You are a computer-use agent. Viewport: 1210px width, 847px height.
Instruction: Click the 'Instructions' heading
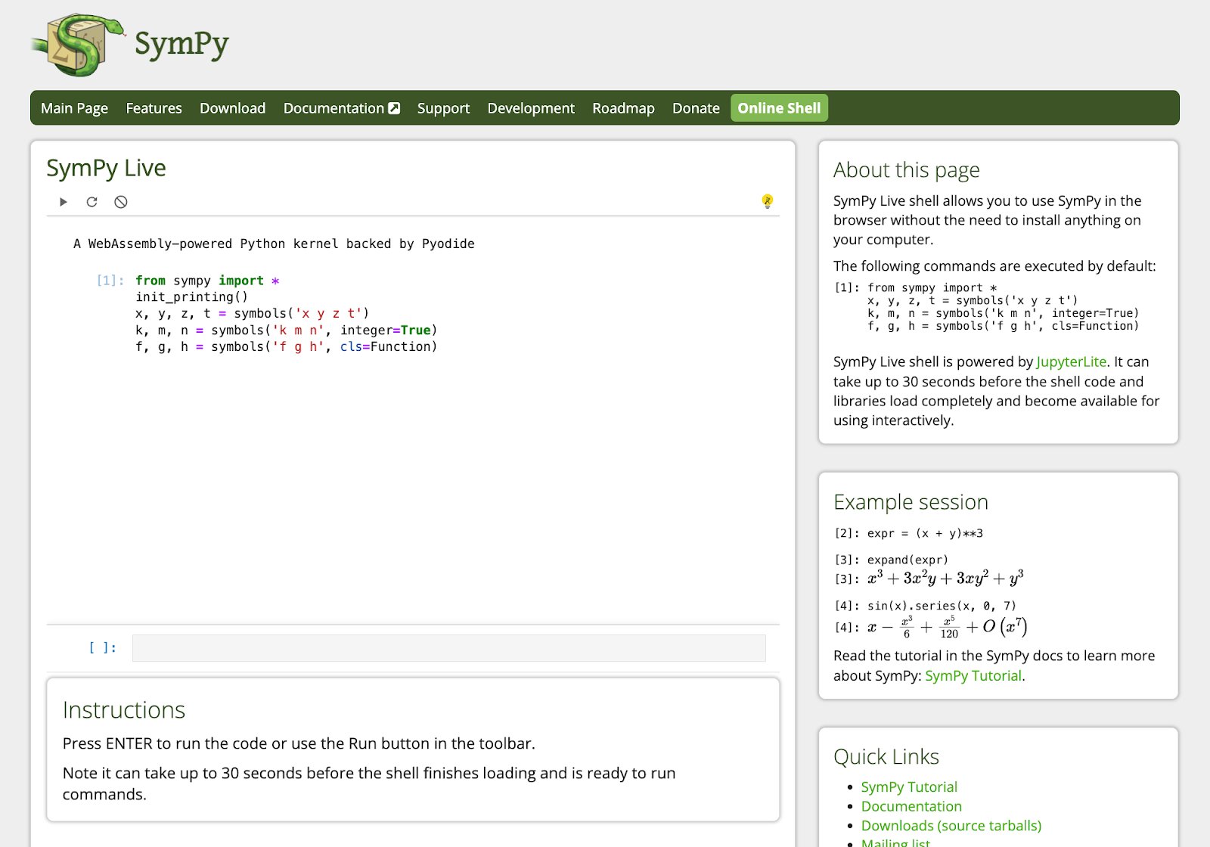tap(124, 710)
